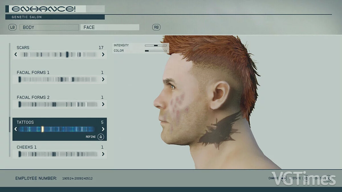Click the Scars selection strip
Screen dimensions: 342x192
tap(59, 54)
